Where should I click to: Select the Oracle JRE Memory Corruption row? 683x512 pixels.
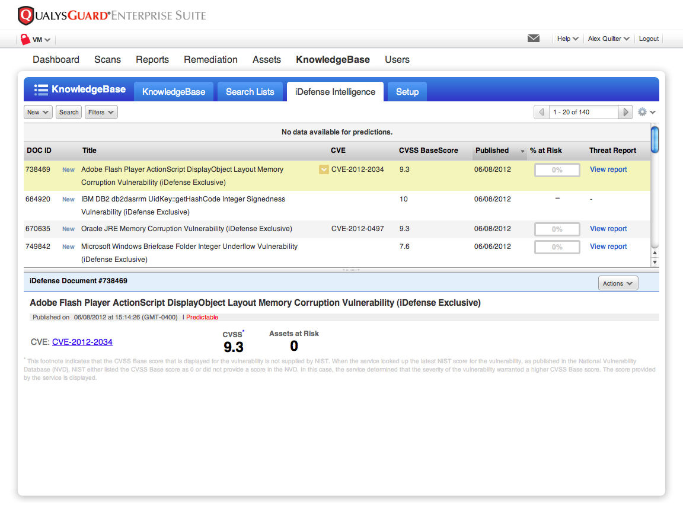pos(337,229)
